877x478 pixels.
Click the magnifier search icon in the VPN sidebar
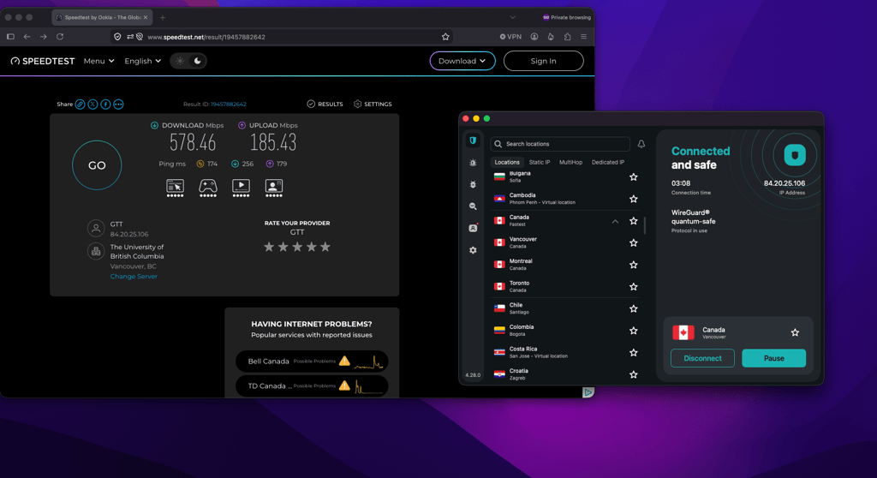[x=473, y=206]
